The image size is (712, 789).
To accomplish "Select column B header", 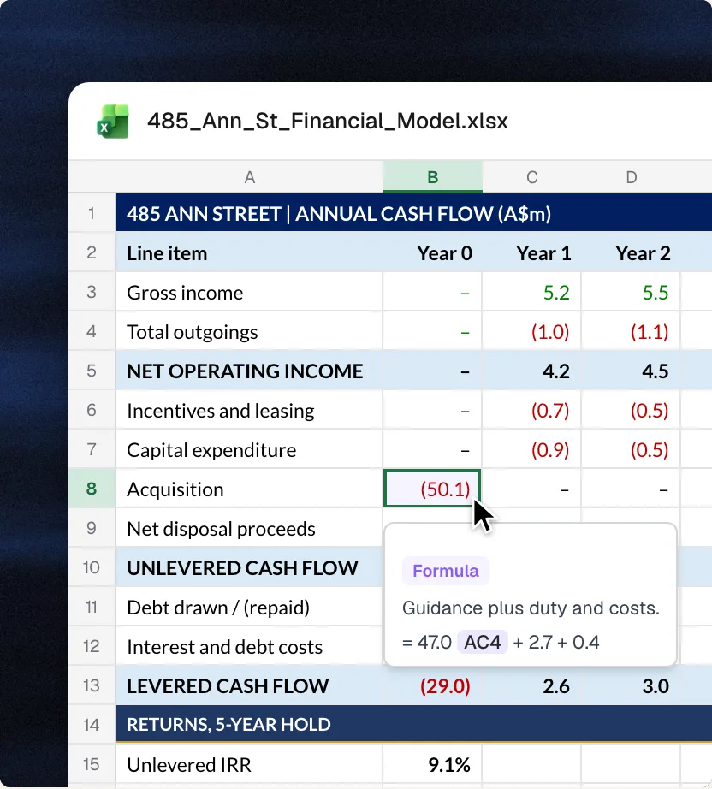I will click(433, 177).
